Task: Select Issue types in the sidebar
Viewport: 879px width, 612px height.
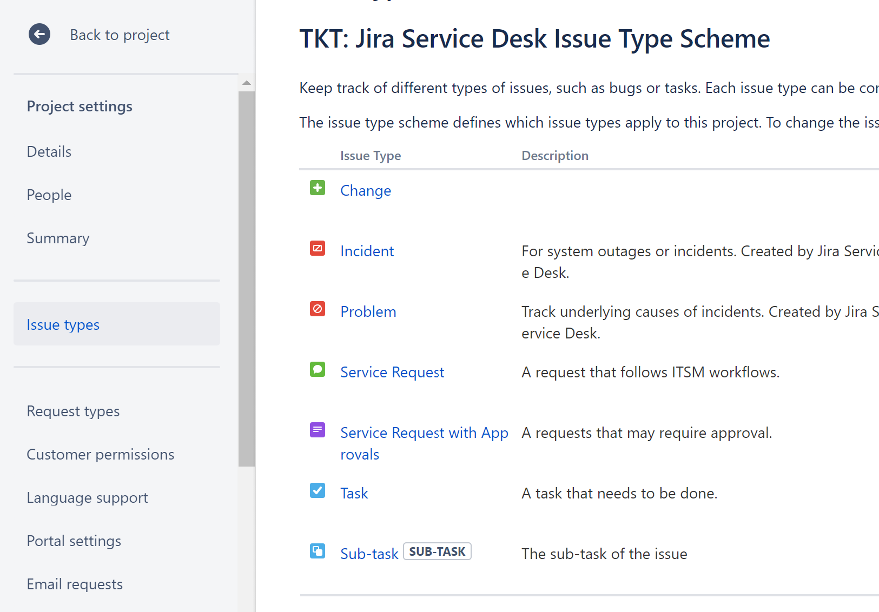Action: 117,324
